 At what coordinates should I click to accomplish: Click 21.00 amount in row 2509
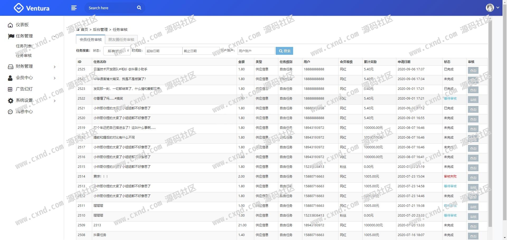(242, 225)
